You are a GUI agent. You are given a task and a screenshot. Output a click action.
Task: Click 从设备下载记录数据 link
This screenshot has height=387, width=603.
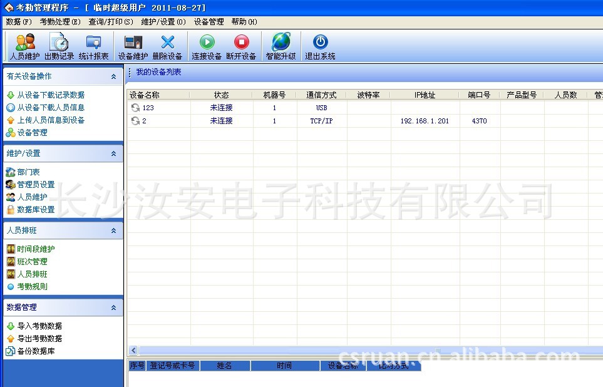(x=51, y=95)
